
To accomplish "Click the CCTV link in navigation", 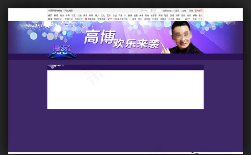I will point(187,19).
